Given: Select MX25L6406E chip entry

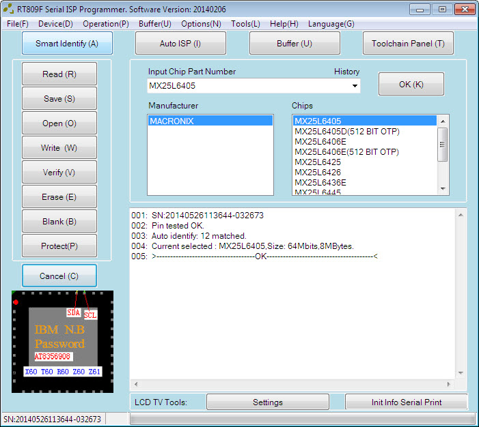Looking at the screenshot, I should 365,141.
